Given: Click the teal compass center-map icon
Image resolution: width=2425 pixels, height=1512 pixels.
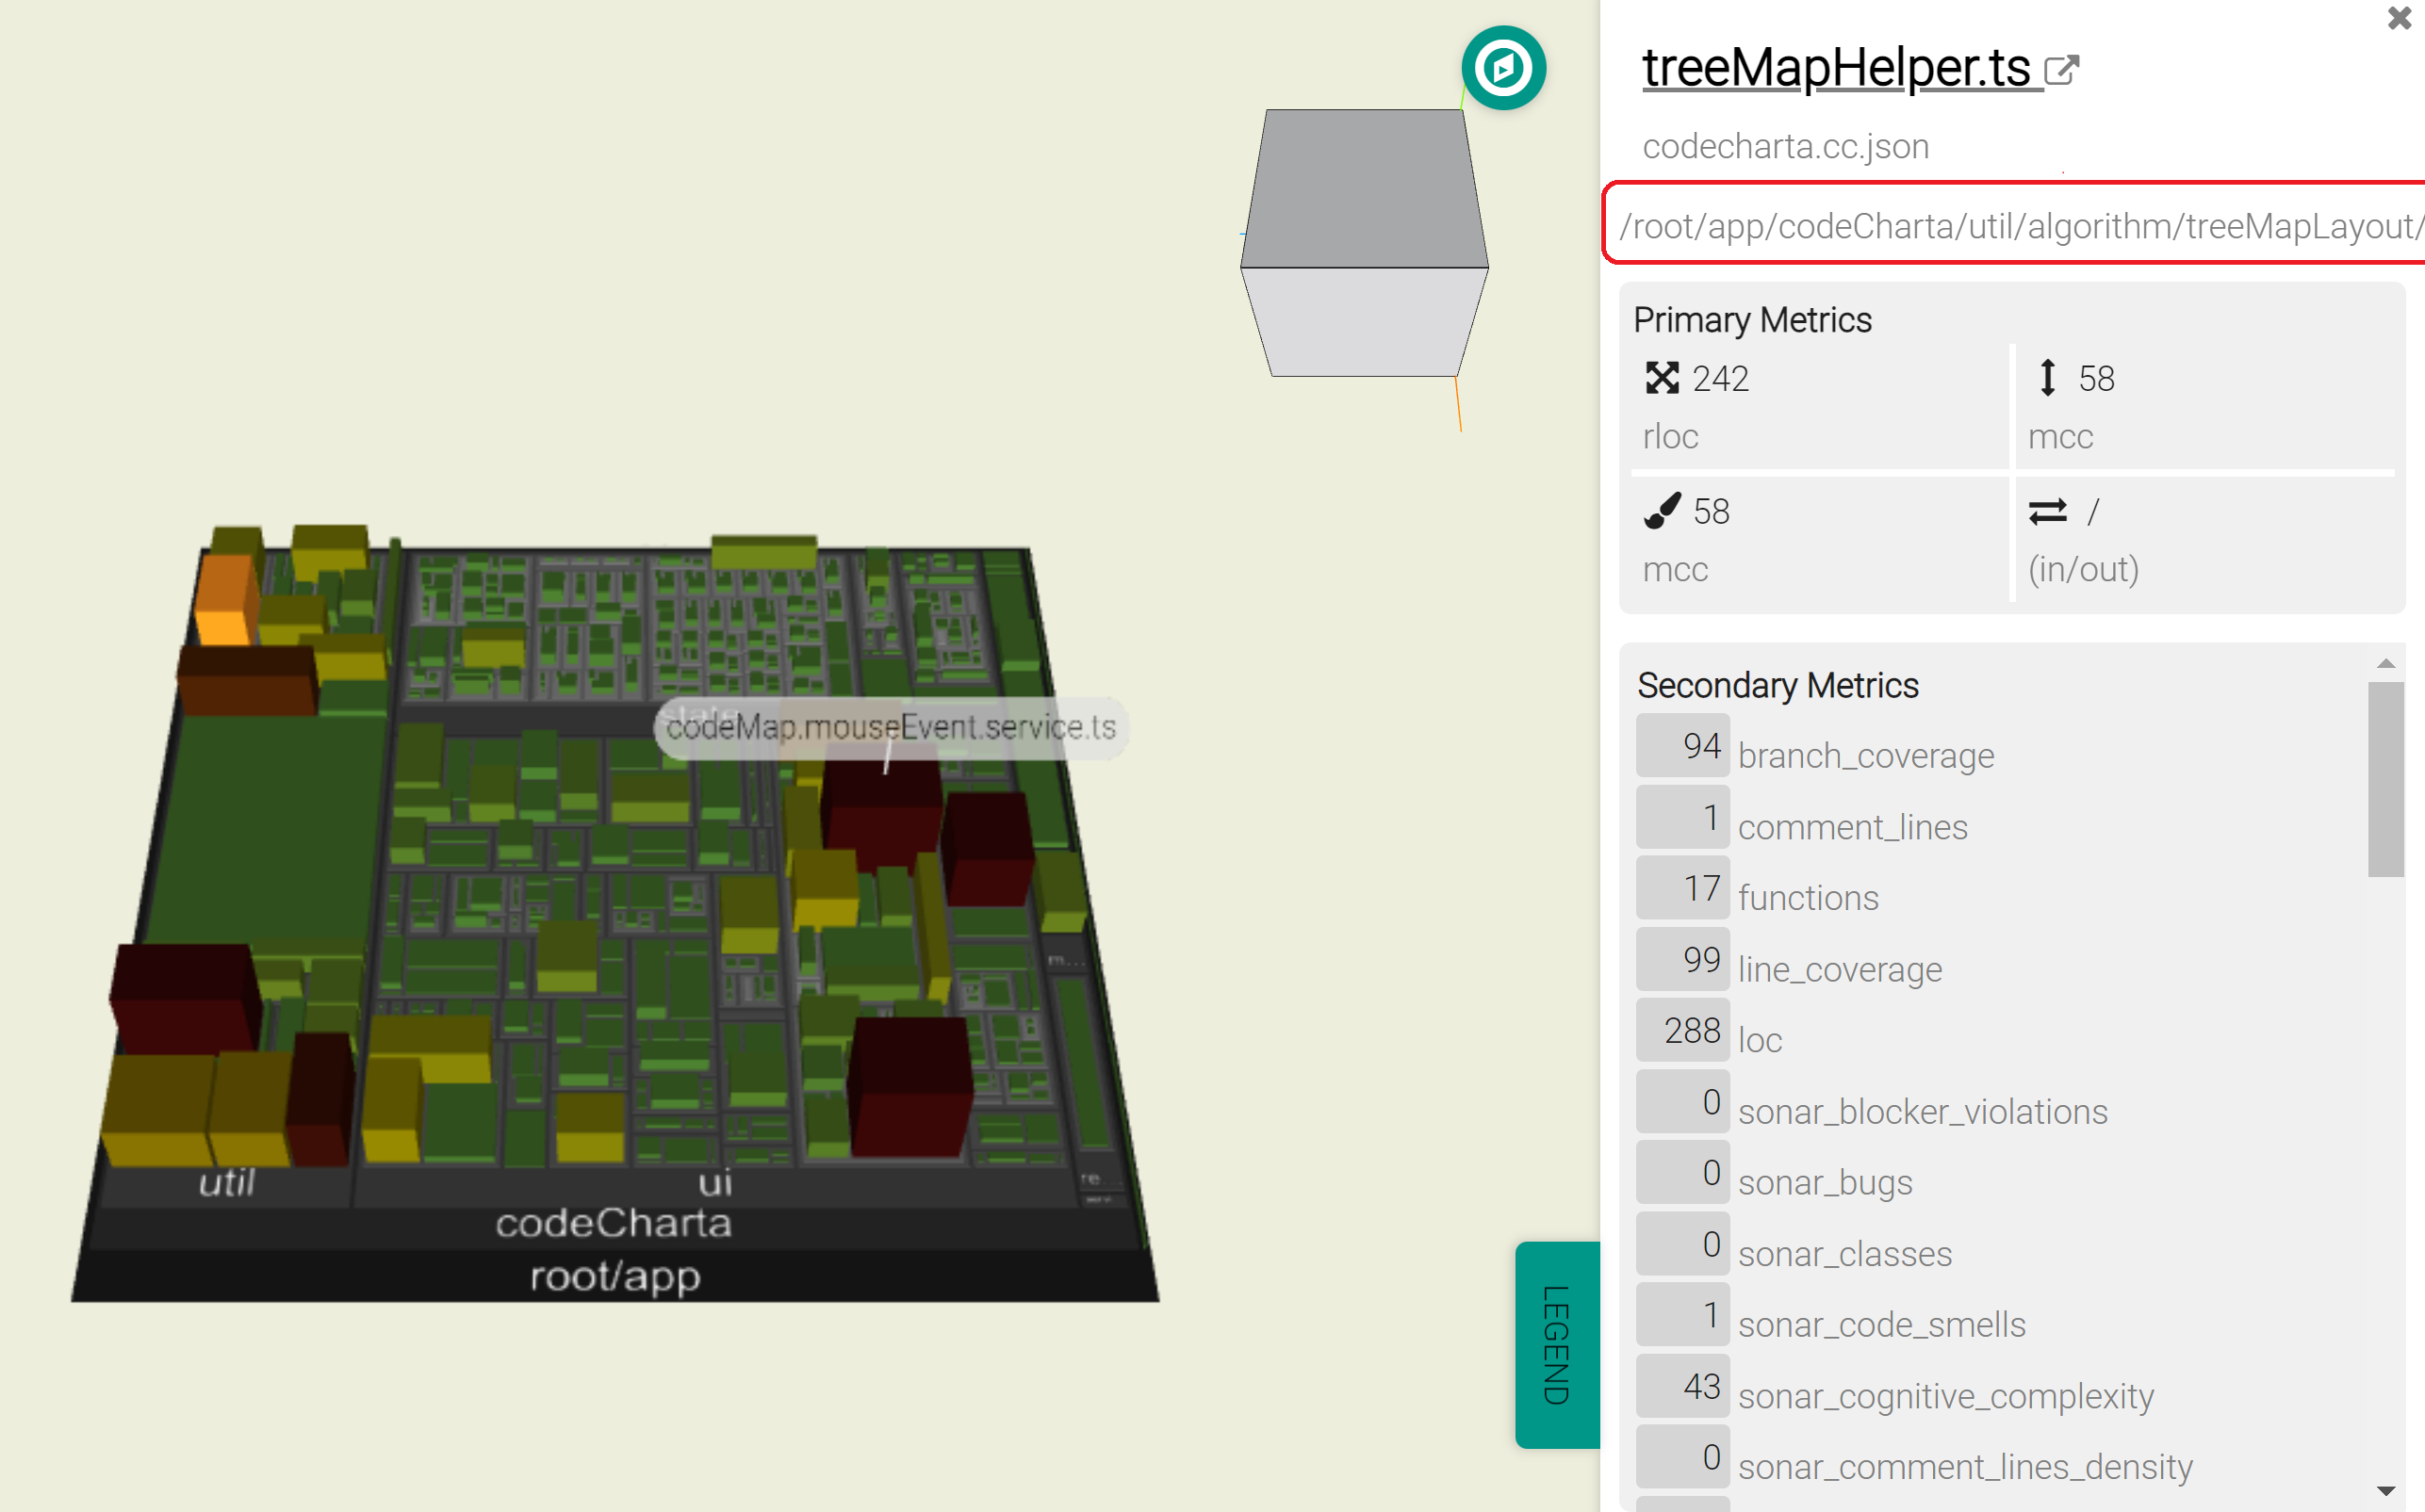Looking at the screenshot, I should (1502, 68).
